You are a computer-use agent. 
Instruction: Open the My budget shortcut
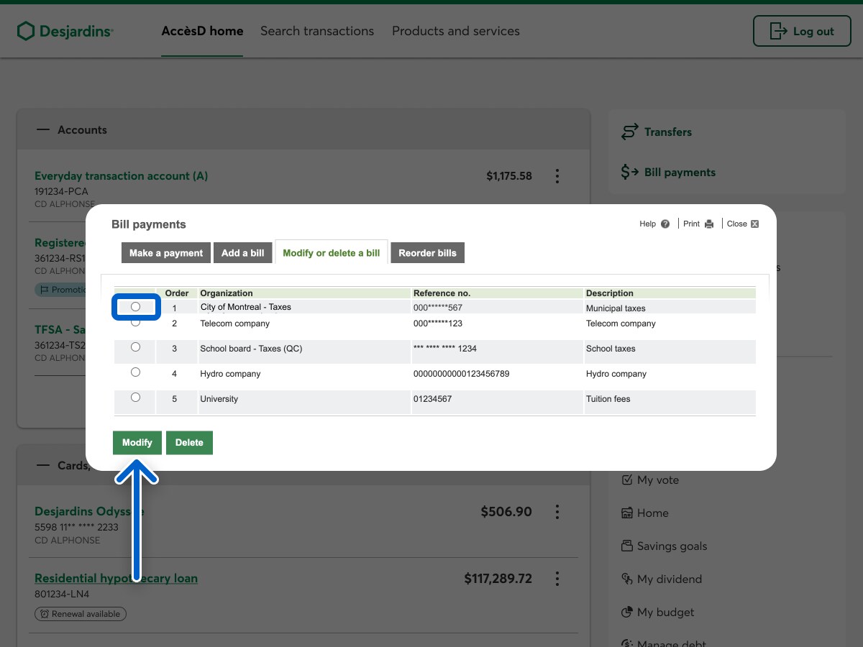(665, 612)
